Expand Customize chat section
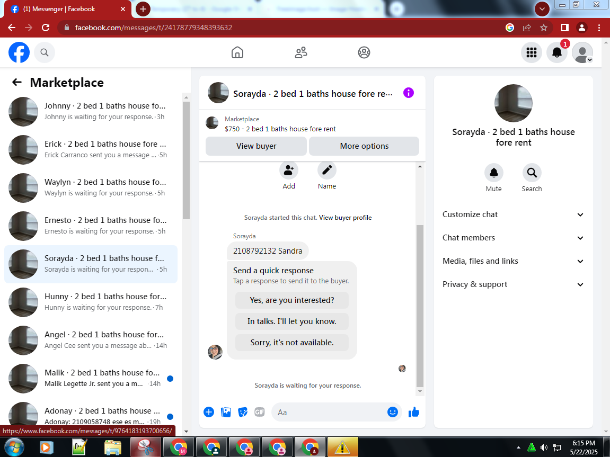This screenshot has height=457, width=610. 513,214
